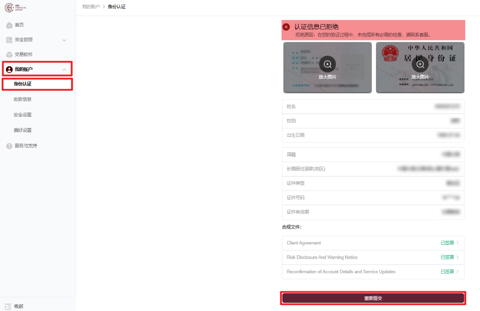This screenshot has width=480, height=311.
Task: Click the 姓名 field row
Action: (x=373, y=106)
